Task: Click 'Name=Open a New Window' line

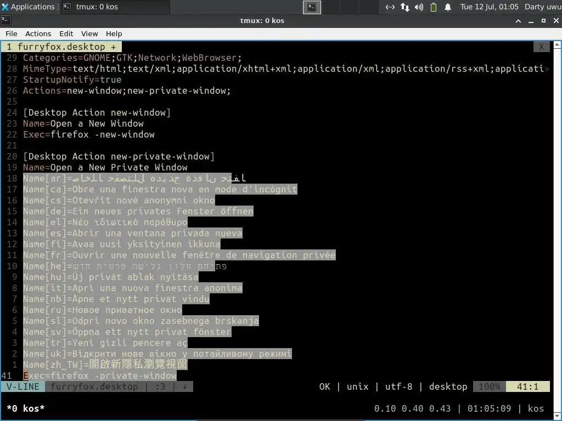Action: [83, 123]
